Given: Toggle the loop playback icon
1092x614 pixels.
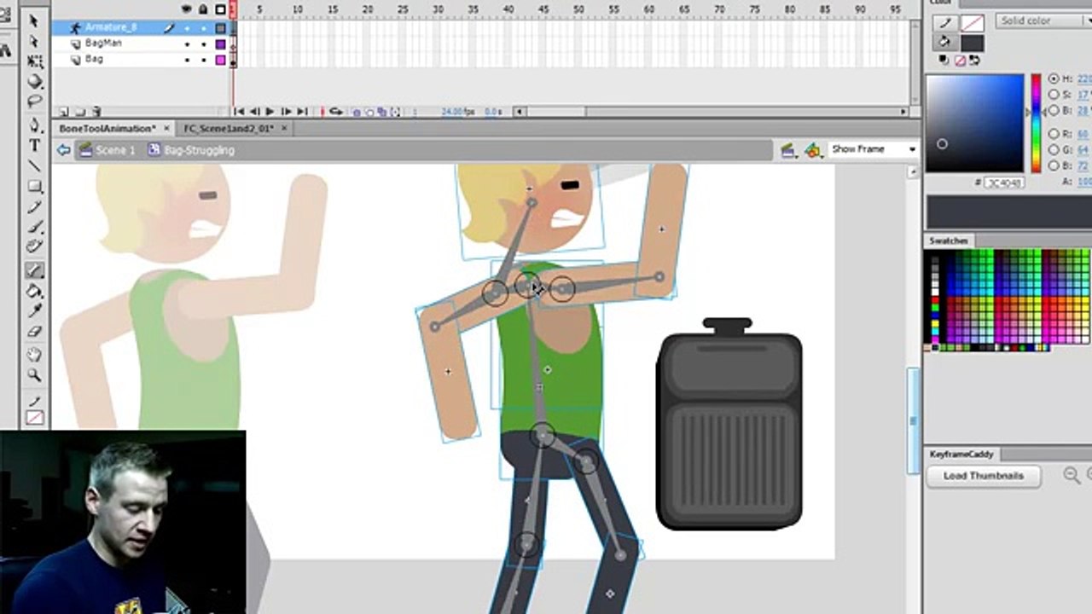Looking at the screenshot, I should [335, 112].
